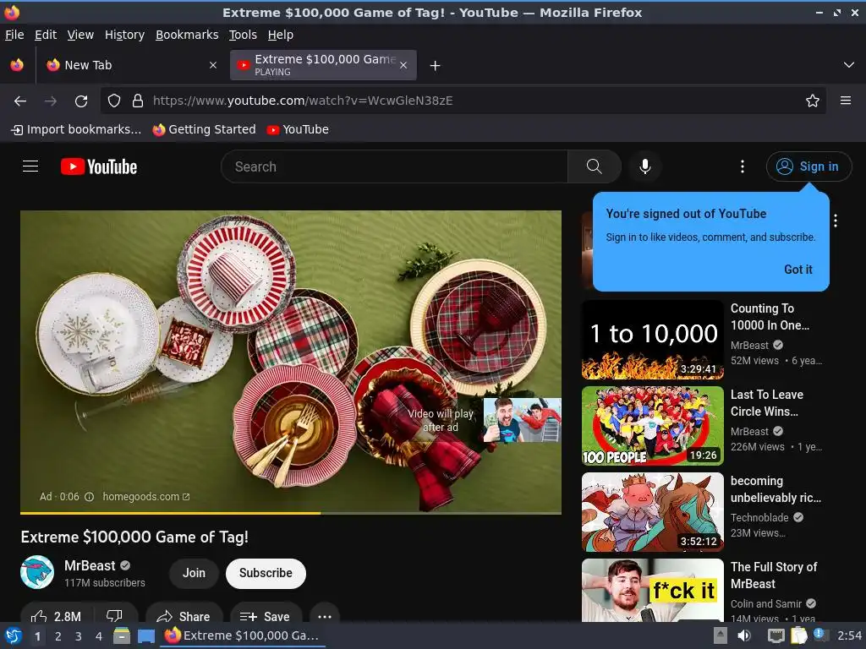Open the View menu

[x=80, y=35]
